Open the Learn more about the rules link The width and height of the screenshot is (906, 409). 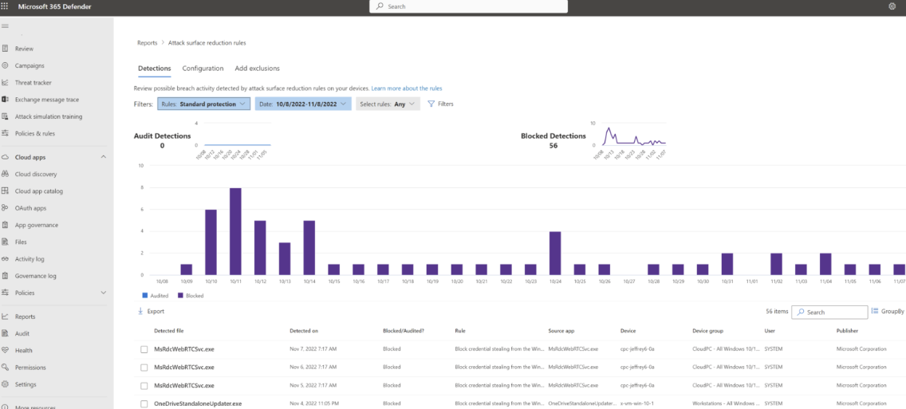[407, 88]
